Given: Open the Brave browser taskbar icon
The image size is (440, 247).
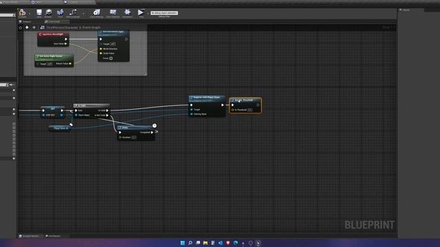Looking at the screenshot, I should (228, 243).
